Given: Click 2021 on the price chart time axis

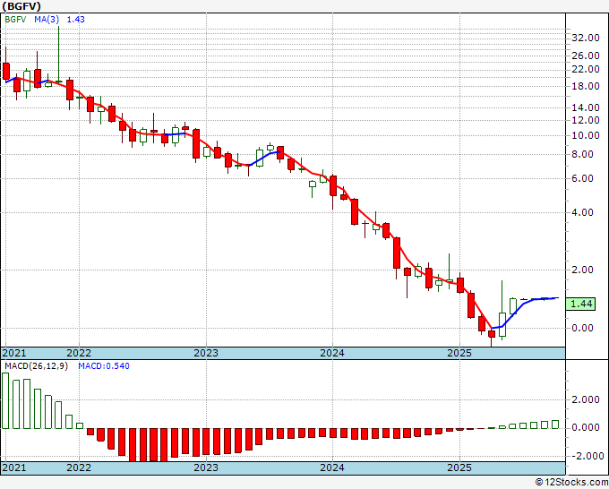Looking at the screenshot, I should [x=14, y=353].
